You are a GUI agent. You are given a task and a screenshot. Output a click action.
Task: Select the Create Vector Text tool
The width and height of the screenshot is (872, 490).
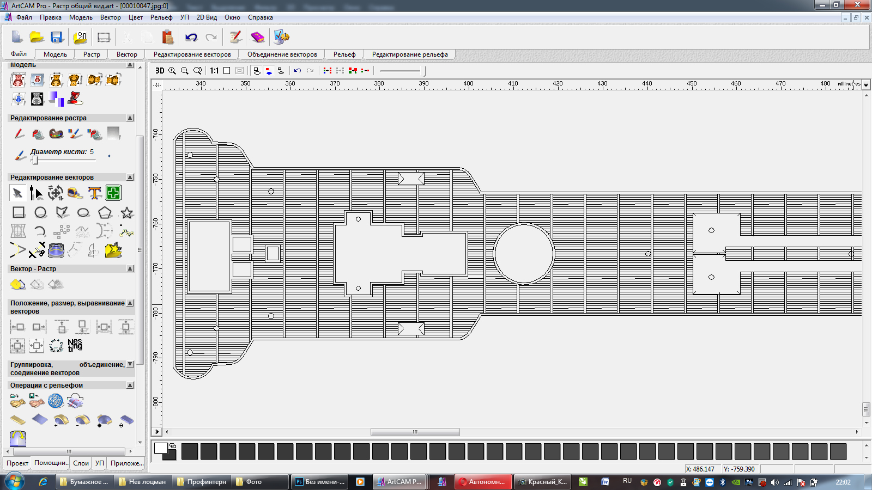tap(95, 193)
